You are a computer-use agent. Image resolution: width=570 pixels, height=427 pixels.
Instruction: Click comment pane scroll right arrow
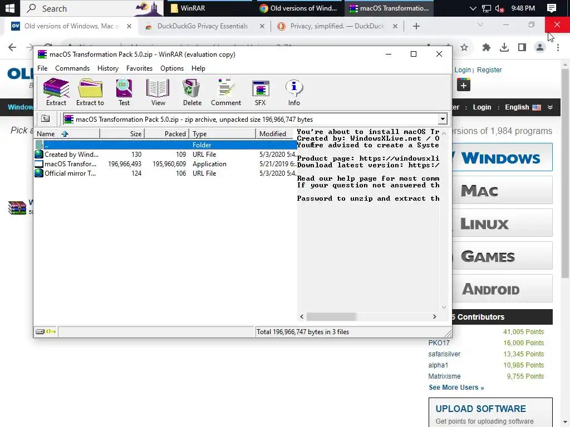[434, 316]
